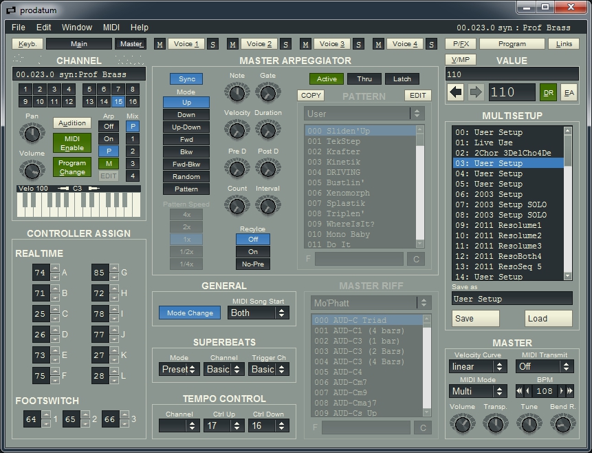
Task: Toggle the Mode Change button
Action: point(190,313)
